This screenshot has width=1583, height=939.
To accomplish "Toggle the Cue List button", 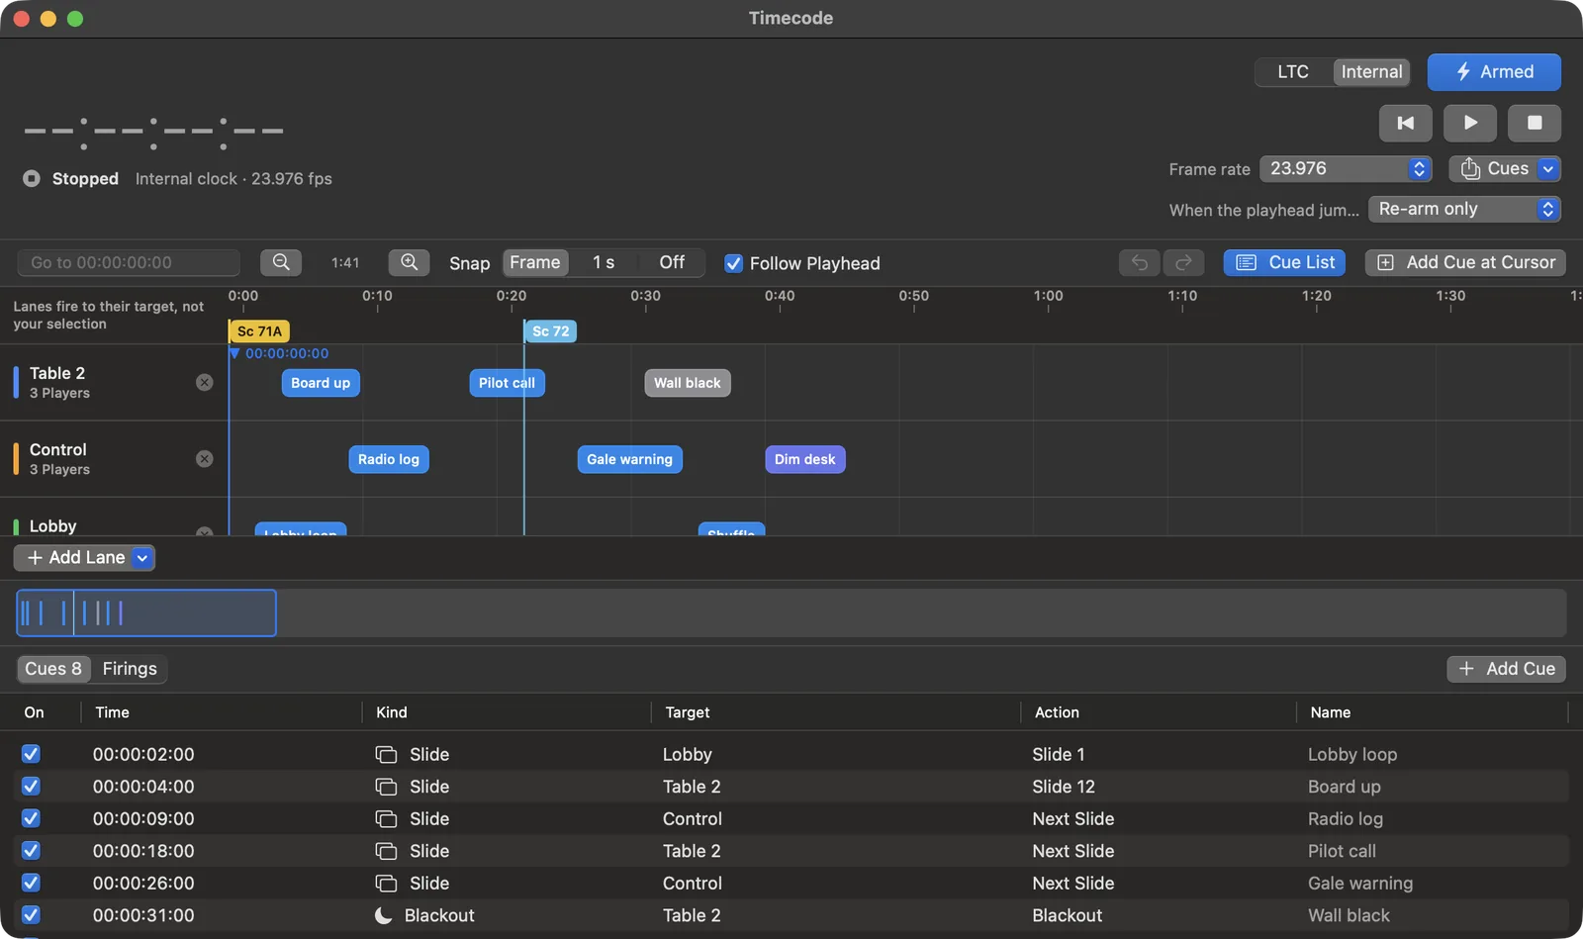I will coord(1284,262).
